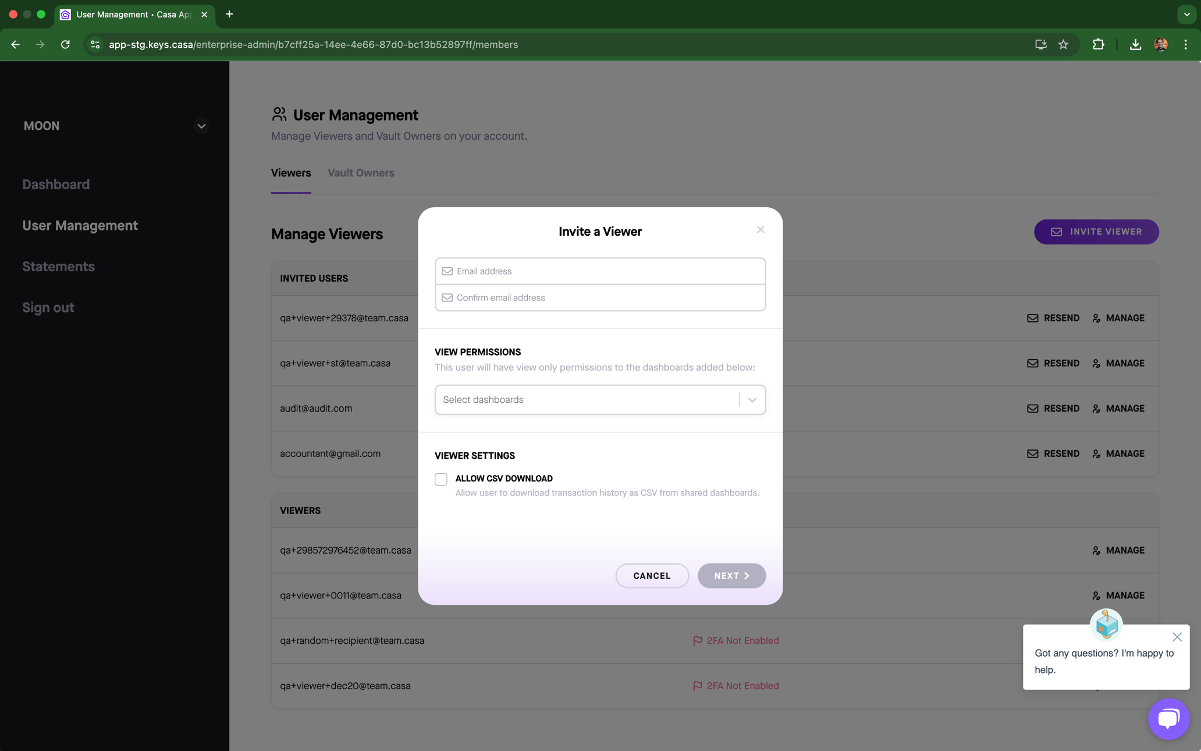Expand the MOON account chevron in the sidebar

coord(201,126)
